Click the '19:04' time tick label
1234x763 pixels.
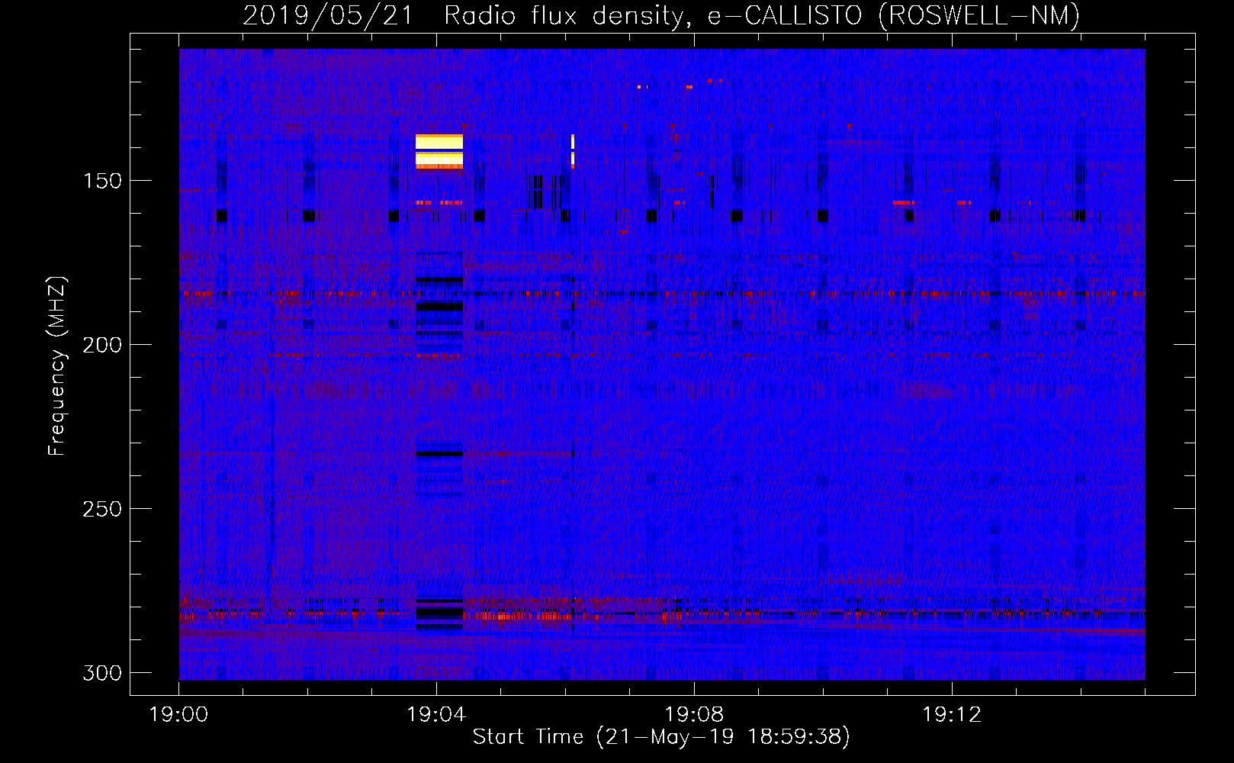click(436, 714)
